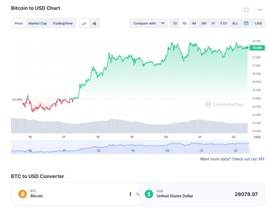
Task: Open the three-dots more options menu
Action: [260, 10]
